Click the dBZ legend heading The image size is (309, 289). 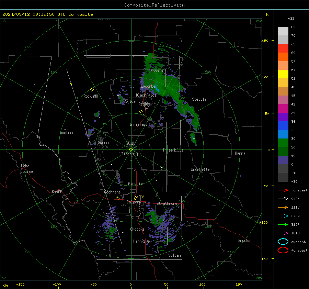[x=291, y=19]
